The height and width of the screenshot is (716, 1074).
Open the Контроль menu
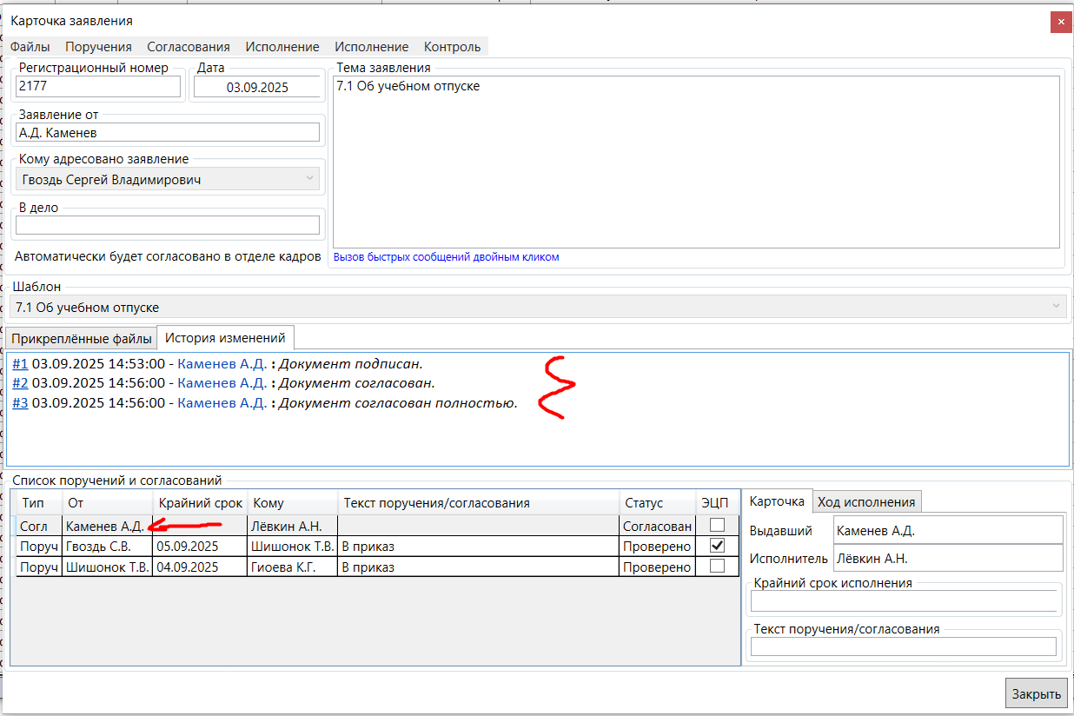click(452, 47)
